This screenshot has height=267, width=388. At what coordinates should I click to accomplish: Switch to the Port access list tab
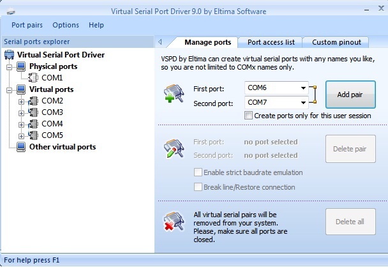(x=271, y=42)
